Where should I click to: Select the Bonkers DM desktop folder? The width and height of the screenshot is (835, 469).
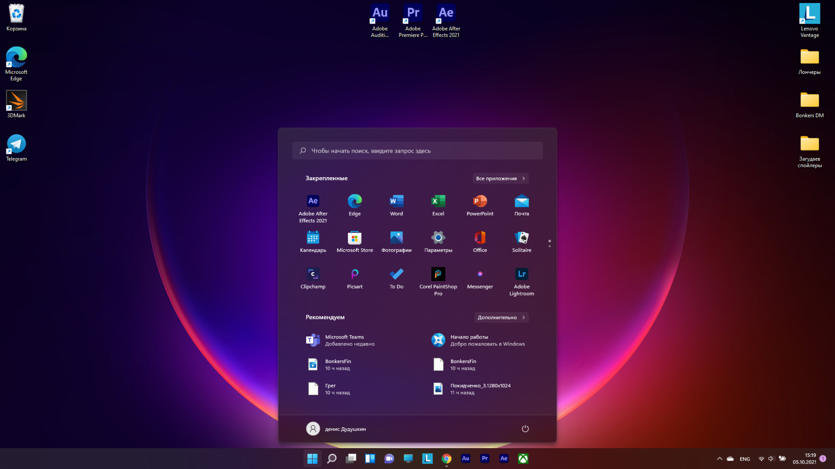pos(810,105)
